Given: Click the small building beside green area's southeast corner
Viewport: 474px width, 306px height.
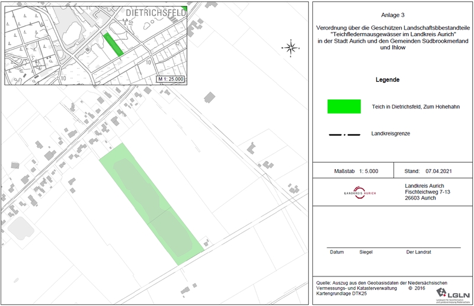Looking at the screenshot, I should pos(206,242).
